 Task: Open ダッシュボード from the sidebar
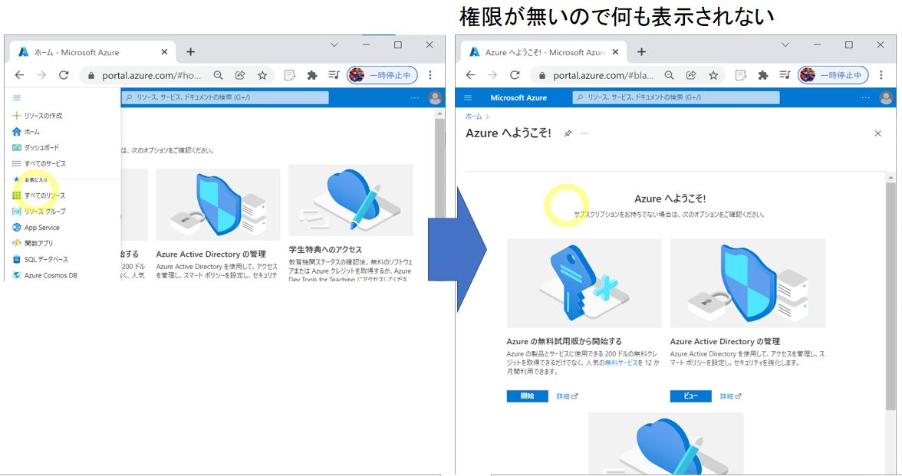pyautogui.click(x=35, y=148)
